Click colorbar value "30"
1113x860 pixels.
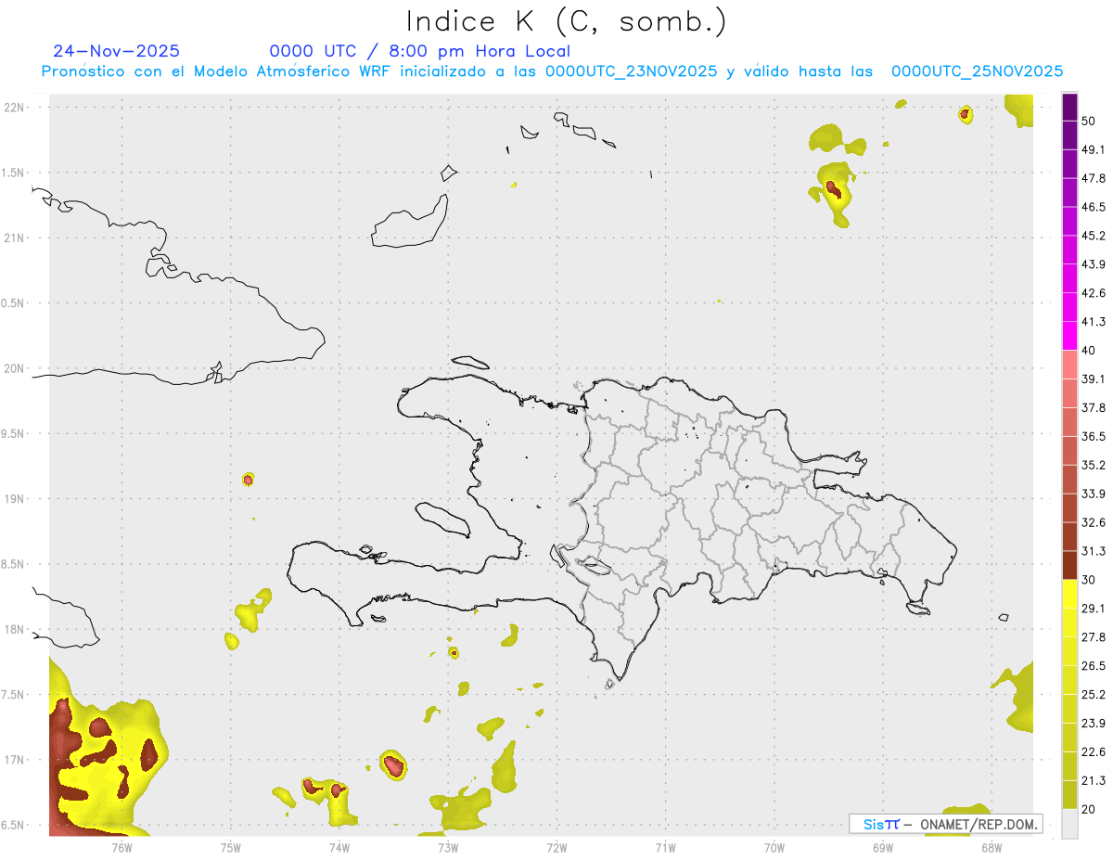click(x=1089, y=580)
